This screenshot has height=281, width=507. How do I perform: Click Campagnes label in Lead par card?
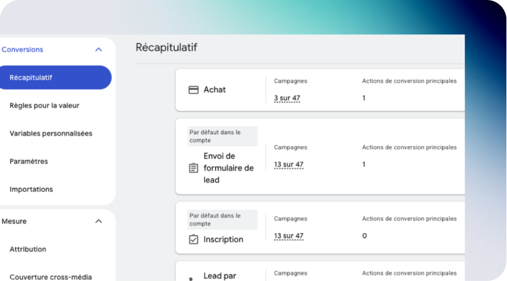coord(291,273)
